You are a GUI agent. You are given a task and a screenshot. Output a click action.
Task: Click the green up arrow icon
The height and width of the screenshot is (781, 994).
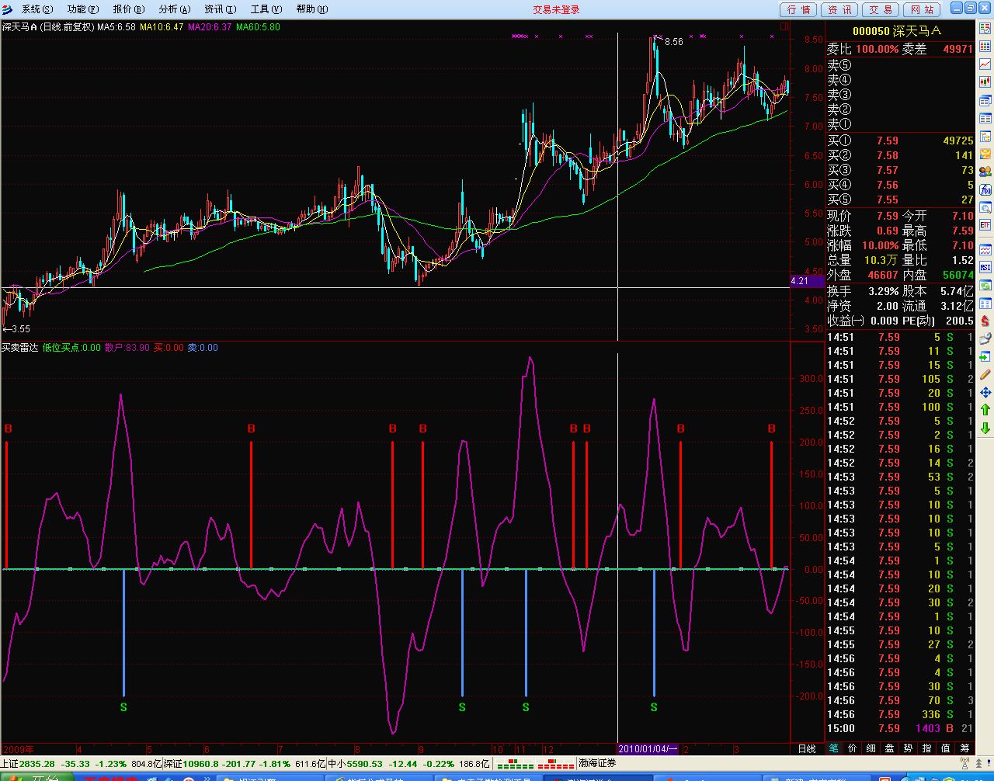[x=985, y=410]
